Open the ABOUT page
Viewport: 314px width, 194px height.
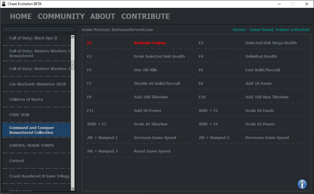click(x=103, y=16)
